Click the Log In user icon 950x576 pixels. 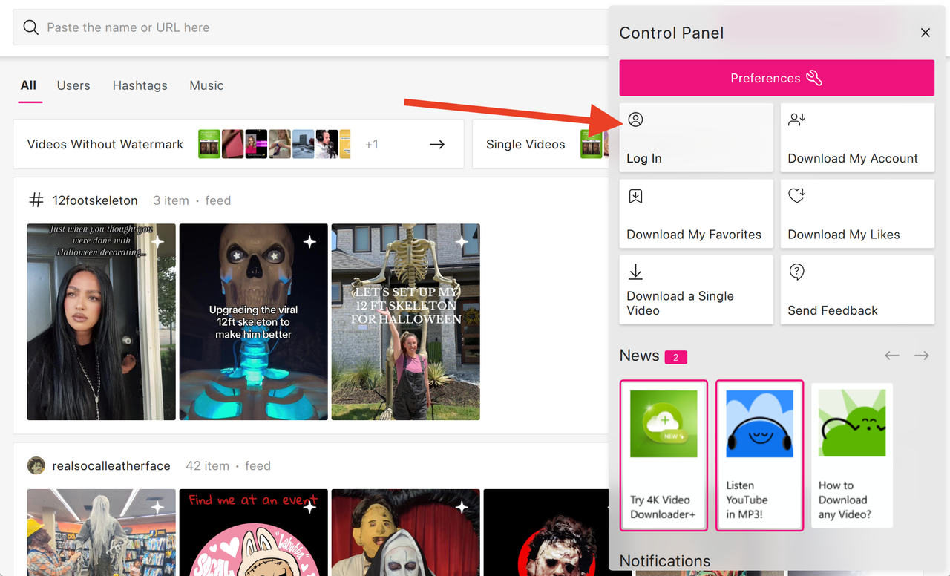635,119
